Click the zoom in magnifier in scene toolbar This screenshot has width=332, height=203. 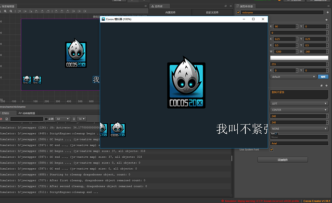(5, 11)
